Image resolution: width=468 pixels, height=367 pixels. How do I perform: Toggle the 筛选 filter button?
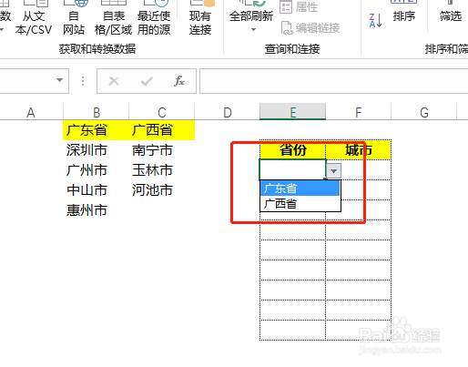point(451,12)
